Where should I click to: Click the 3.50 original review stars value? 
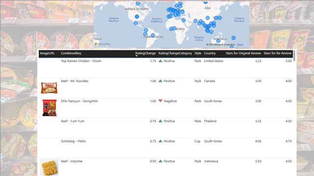[x=258, y=161]
